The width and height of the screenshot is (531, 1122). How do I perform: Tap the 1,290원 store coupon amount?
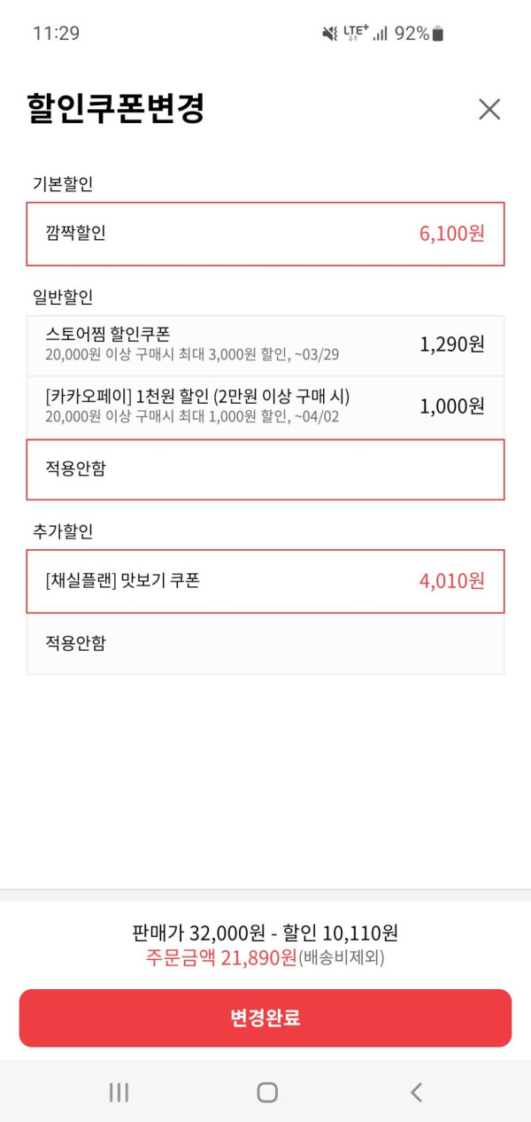coord(451,344)
